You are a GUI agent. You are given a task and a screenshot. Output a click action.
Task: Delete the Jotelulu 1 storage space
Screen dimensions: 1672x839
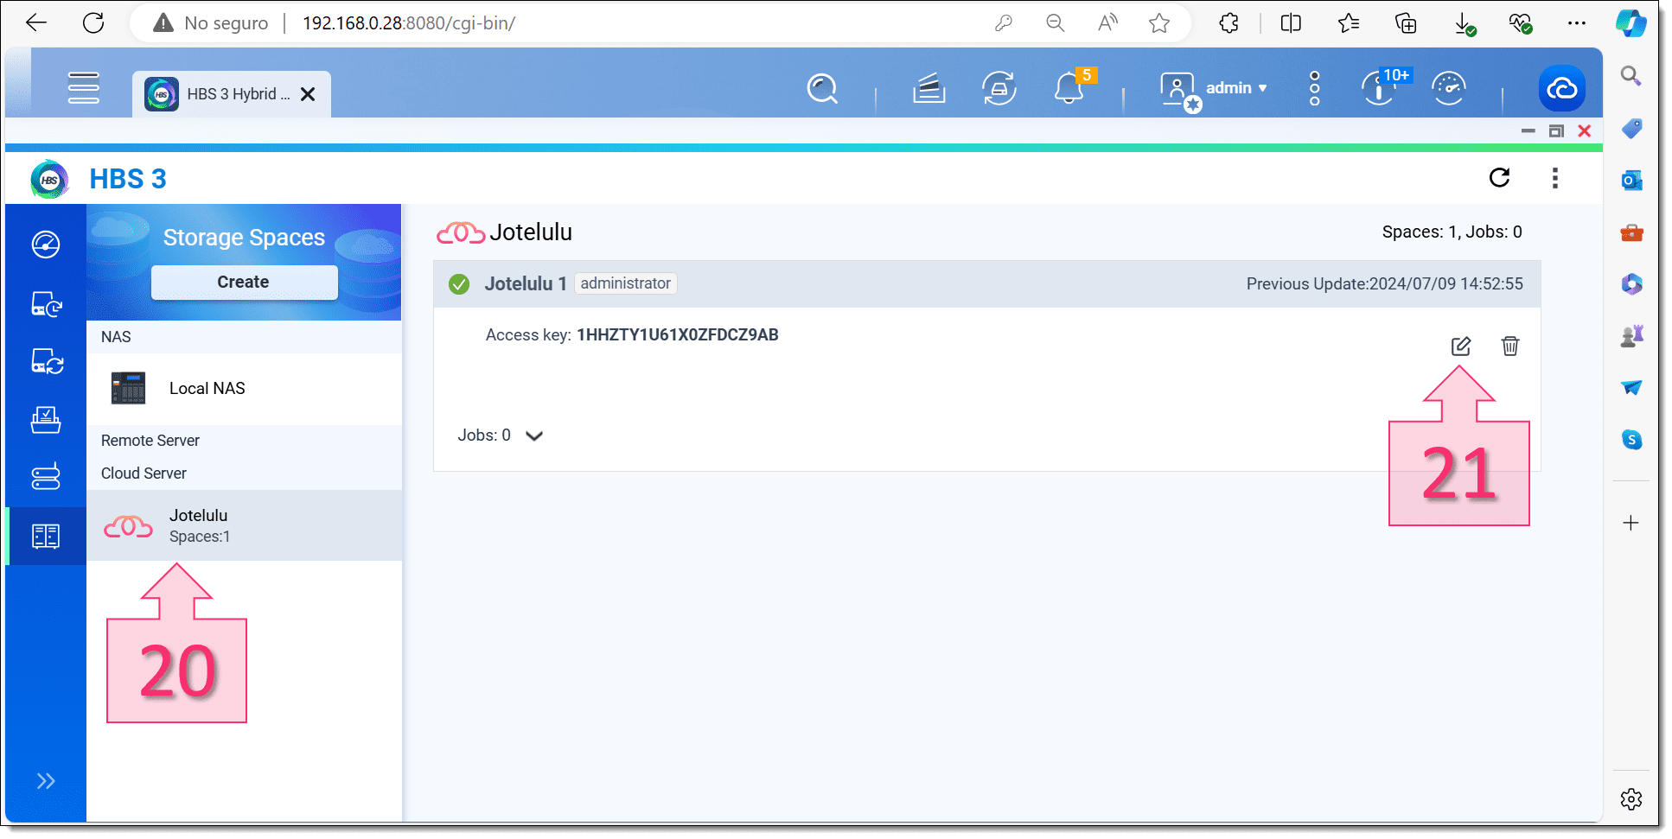tap(1509, 346)
